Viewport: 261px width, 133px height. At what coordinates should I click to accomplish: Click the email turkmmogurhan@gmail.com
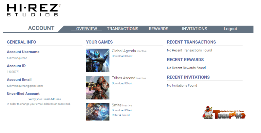pos(25,86)
